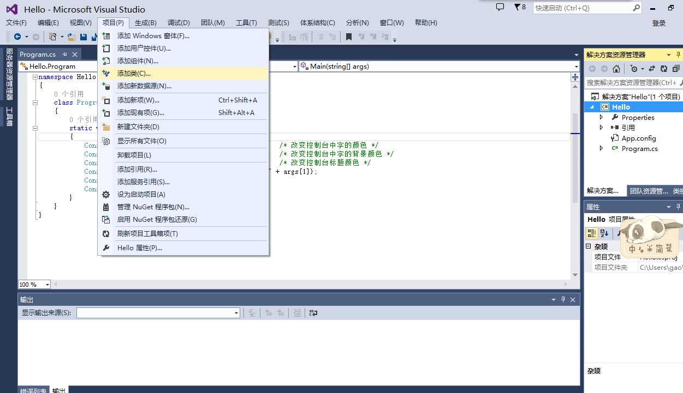The width and height of the screenshot is (683, 393).
Task: Click the Solution Explorer collapse all icon
Action: [x=676, y=69]
